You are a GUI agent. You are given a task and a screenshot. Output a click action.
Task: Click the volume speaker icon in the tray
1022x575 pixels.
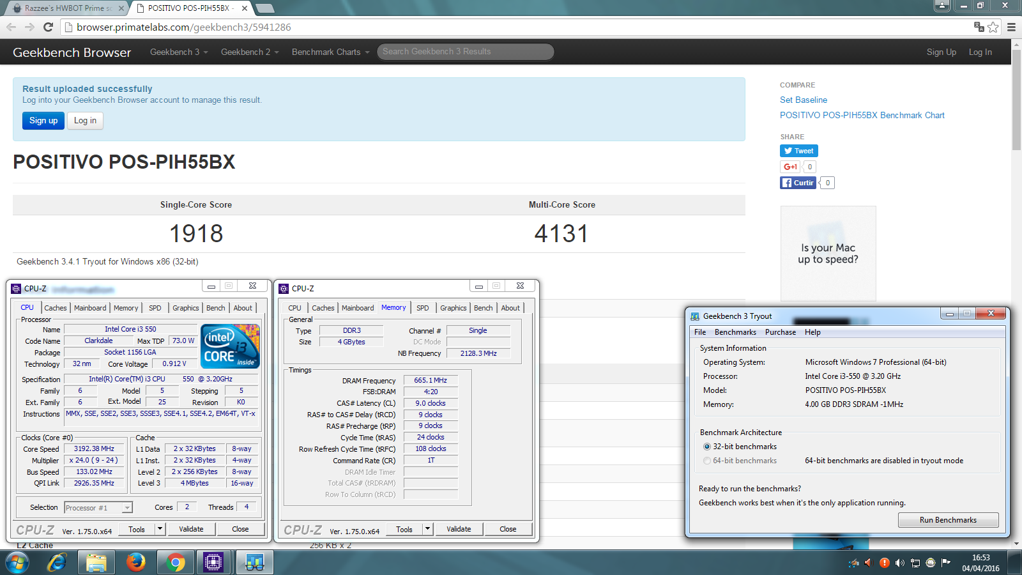[x=900, y=563]
